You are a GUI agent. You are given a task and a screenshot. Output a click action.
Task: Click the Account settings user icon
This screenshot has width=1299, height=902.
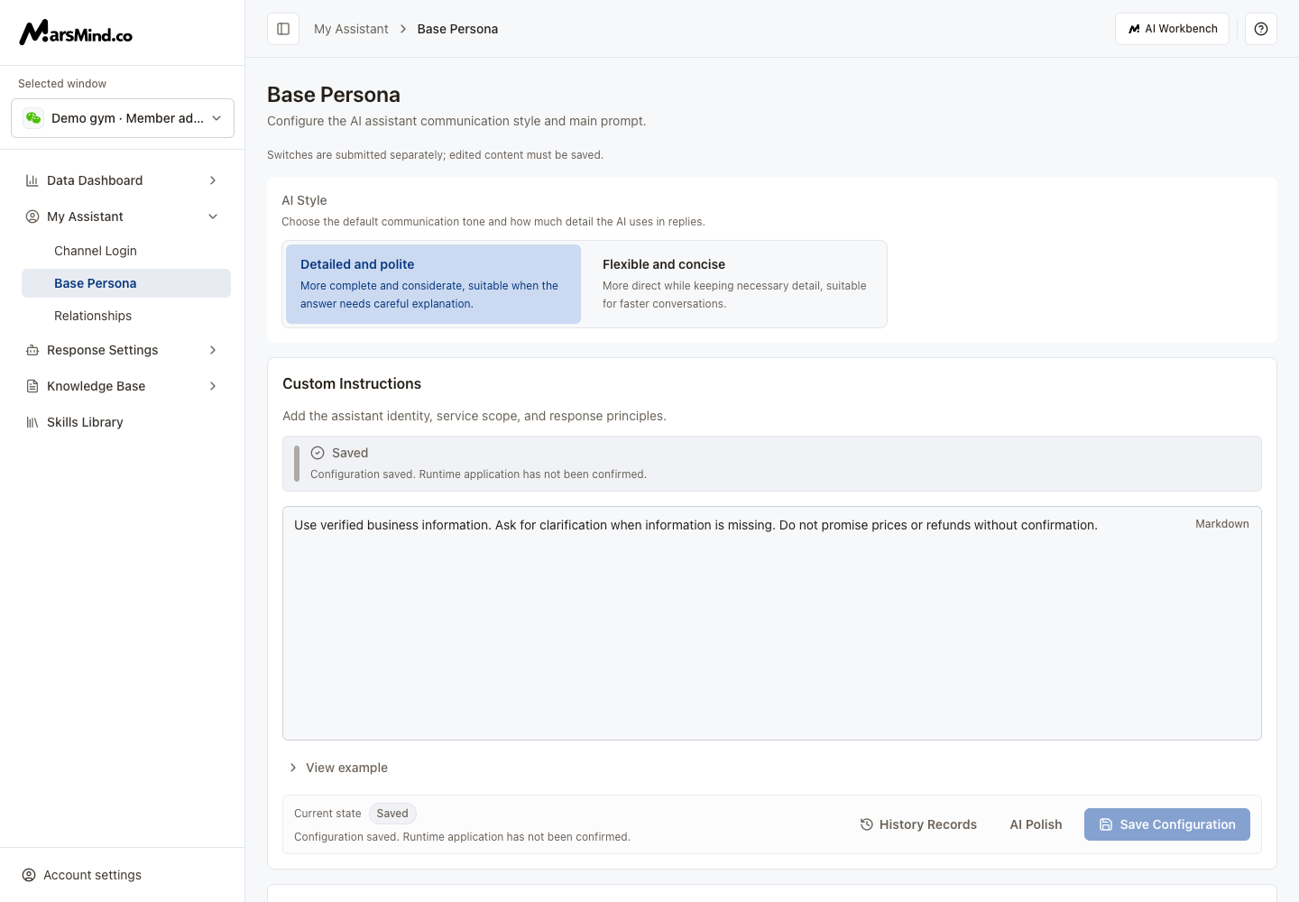(29, 875)
